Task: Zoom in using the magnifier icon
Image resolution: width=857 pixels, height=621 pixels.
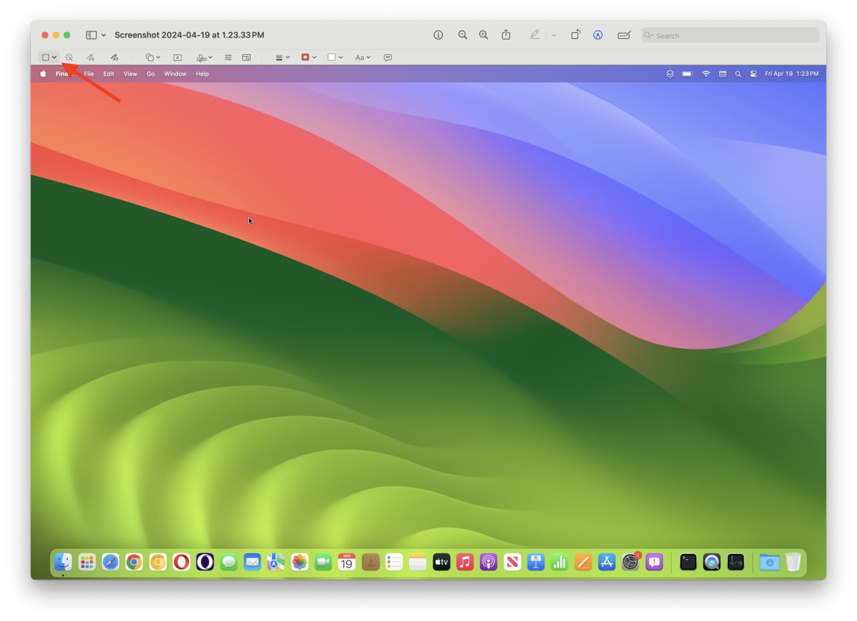Action: pos(483,35)
